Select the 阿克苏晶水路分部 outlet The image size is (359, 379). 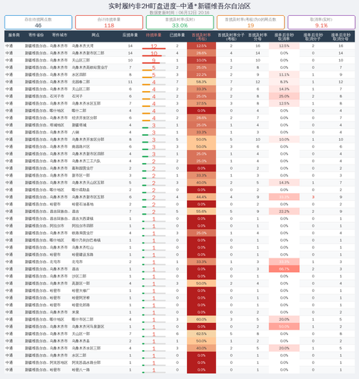click(x=86, y=363)
